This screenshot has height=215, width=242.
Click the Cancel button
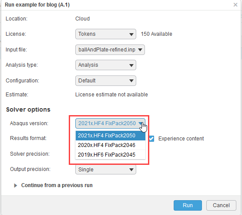221,205
